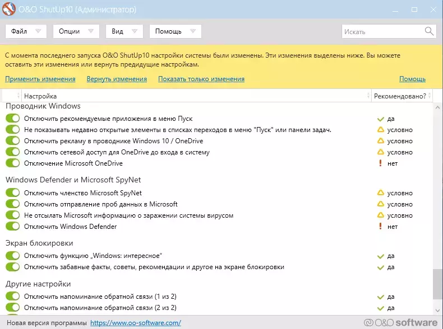This screenshot has width=443, height=329.
Task: Click sort arrows of the Настройка column
Action: (368, 96)
